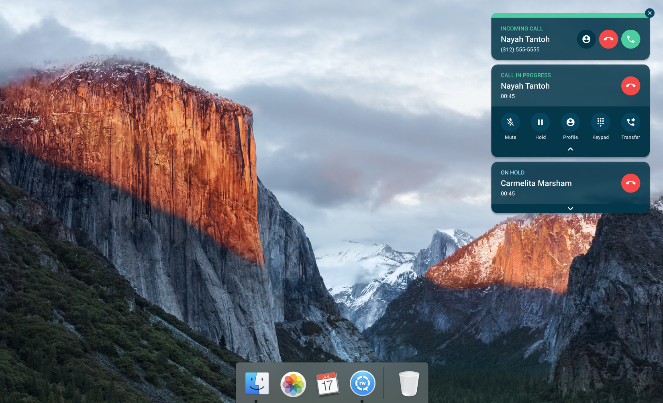
Task: Transfer the current call
Action: tap(631, 122)
